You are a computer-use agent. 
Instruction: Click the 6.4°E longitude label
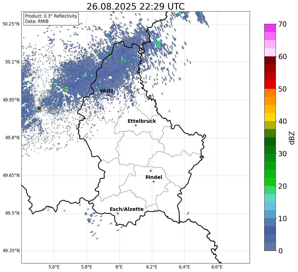tap(184, 267)
